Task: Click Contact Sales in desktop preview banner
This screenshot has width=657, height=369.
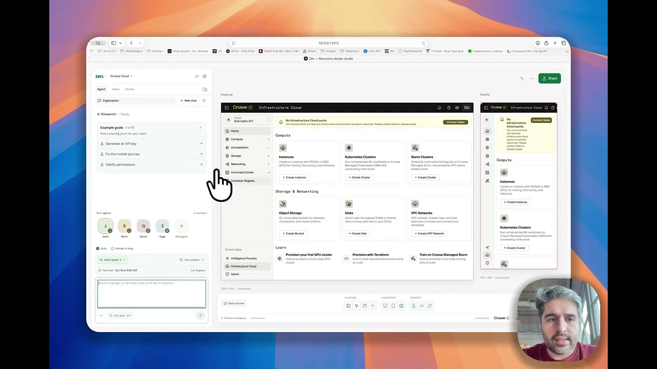Action: [455, 122]
